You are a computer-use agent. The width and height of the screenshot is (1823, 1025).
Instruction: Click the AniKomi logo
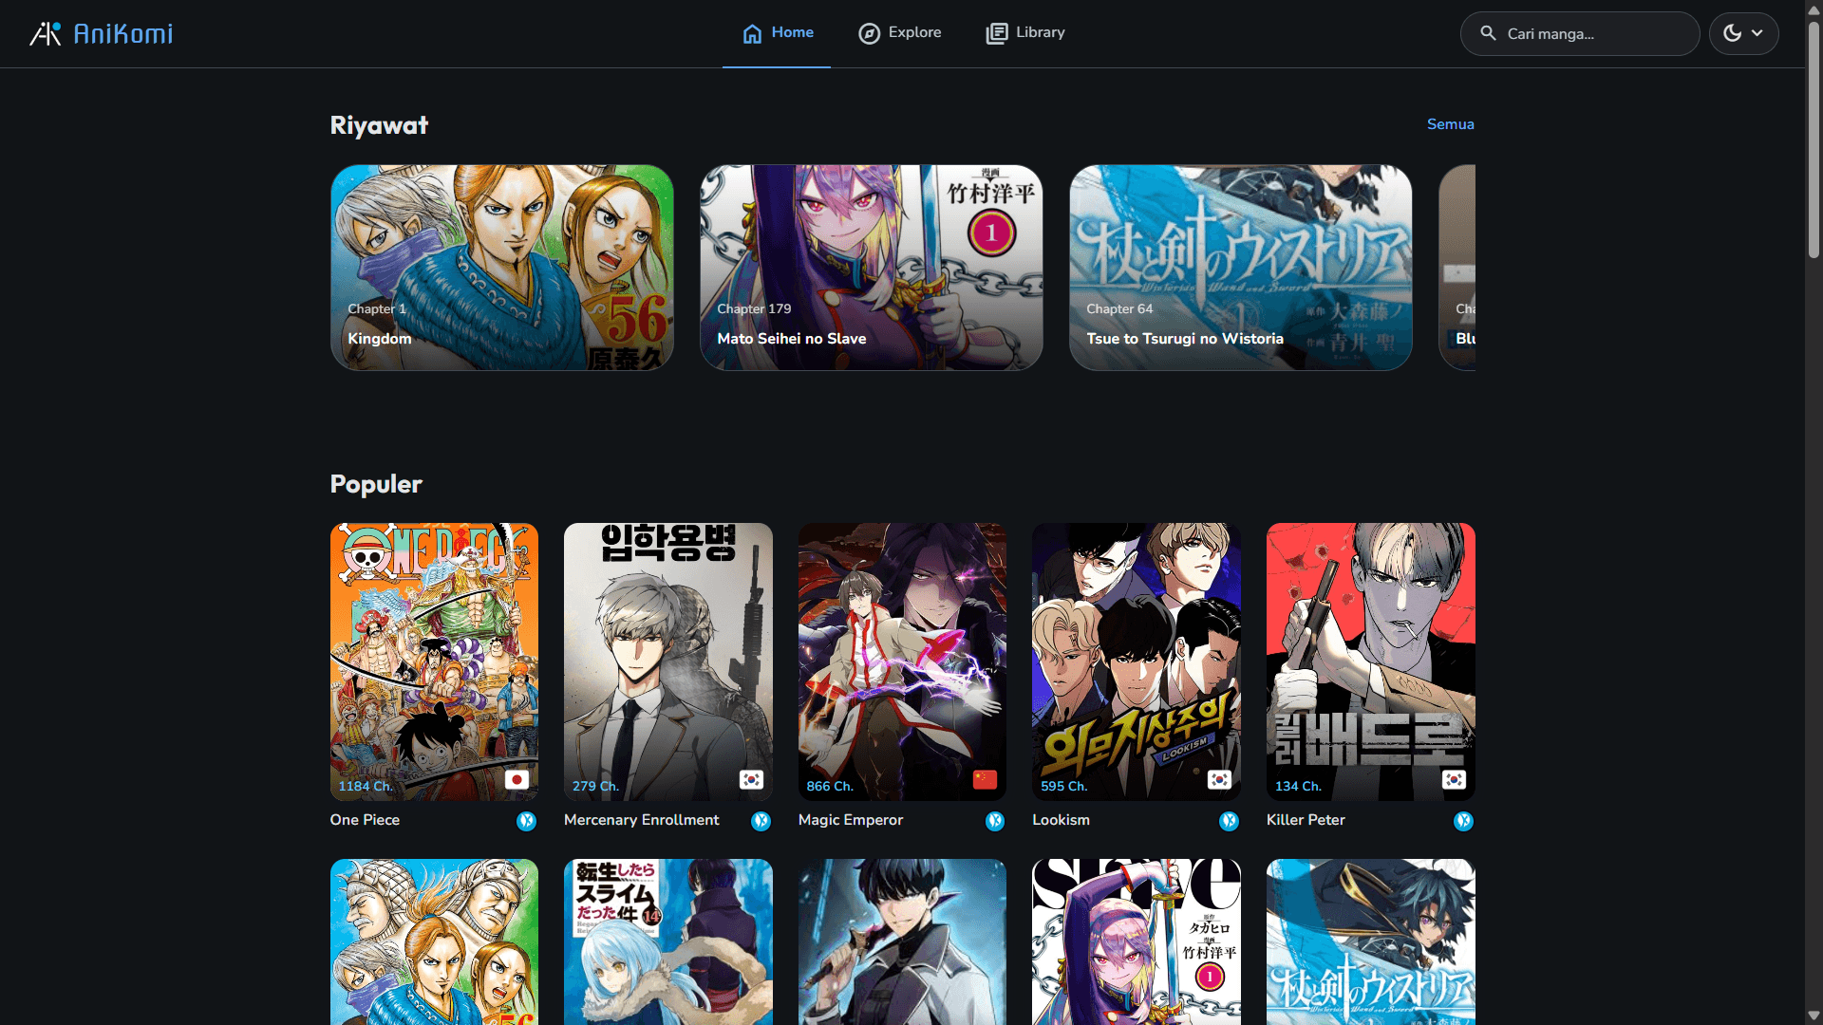101,34
